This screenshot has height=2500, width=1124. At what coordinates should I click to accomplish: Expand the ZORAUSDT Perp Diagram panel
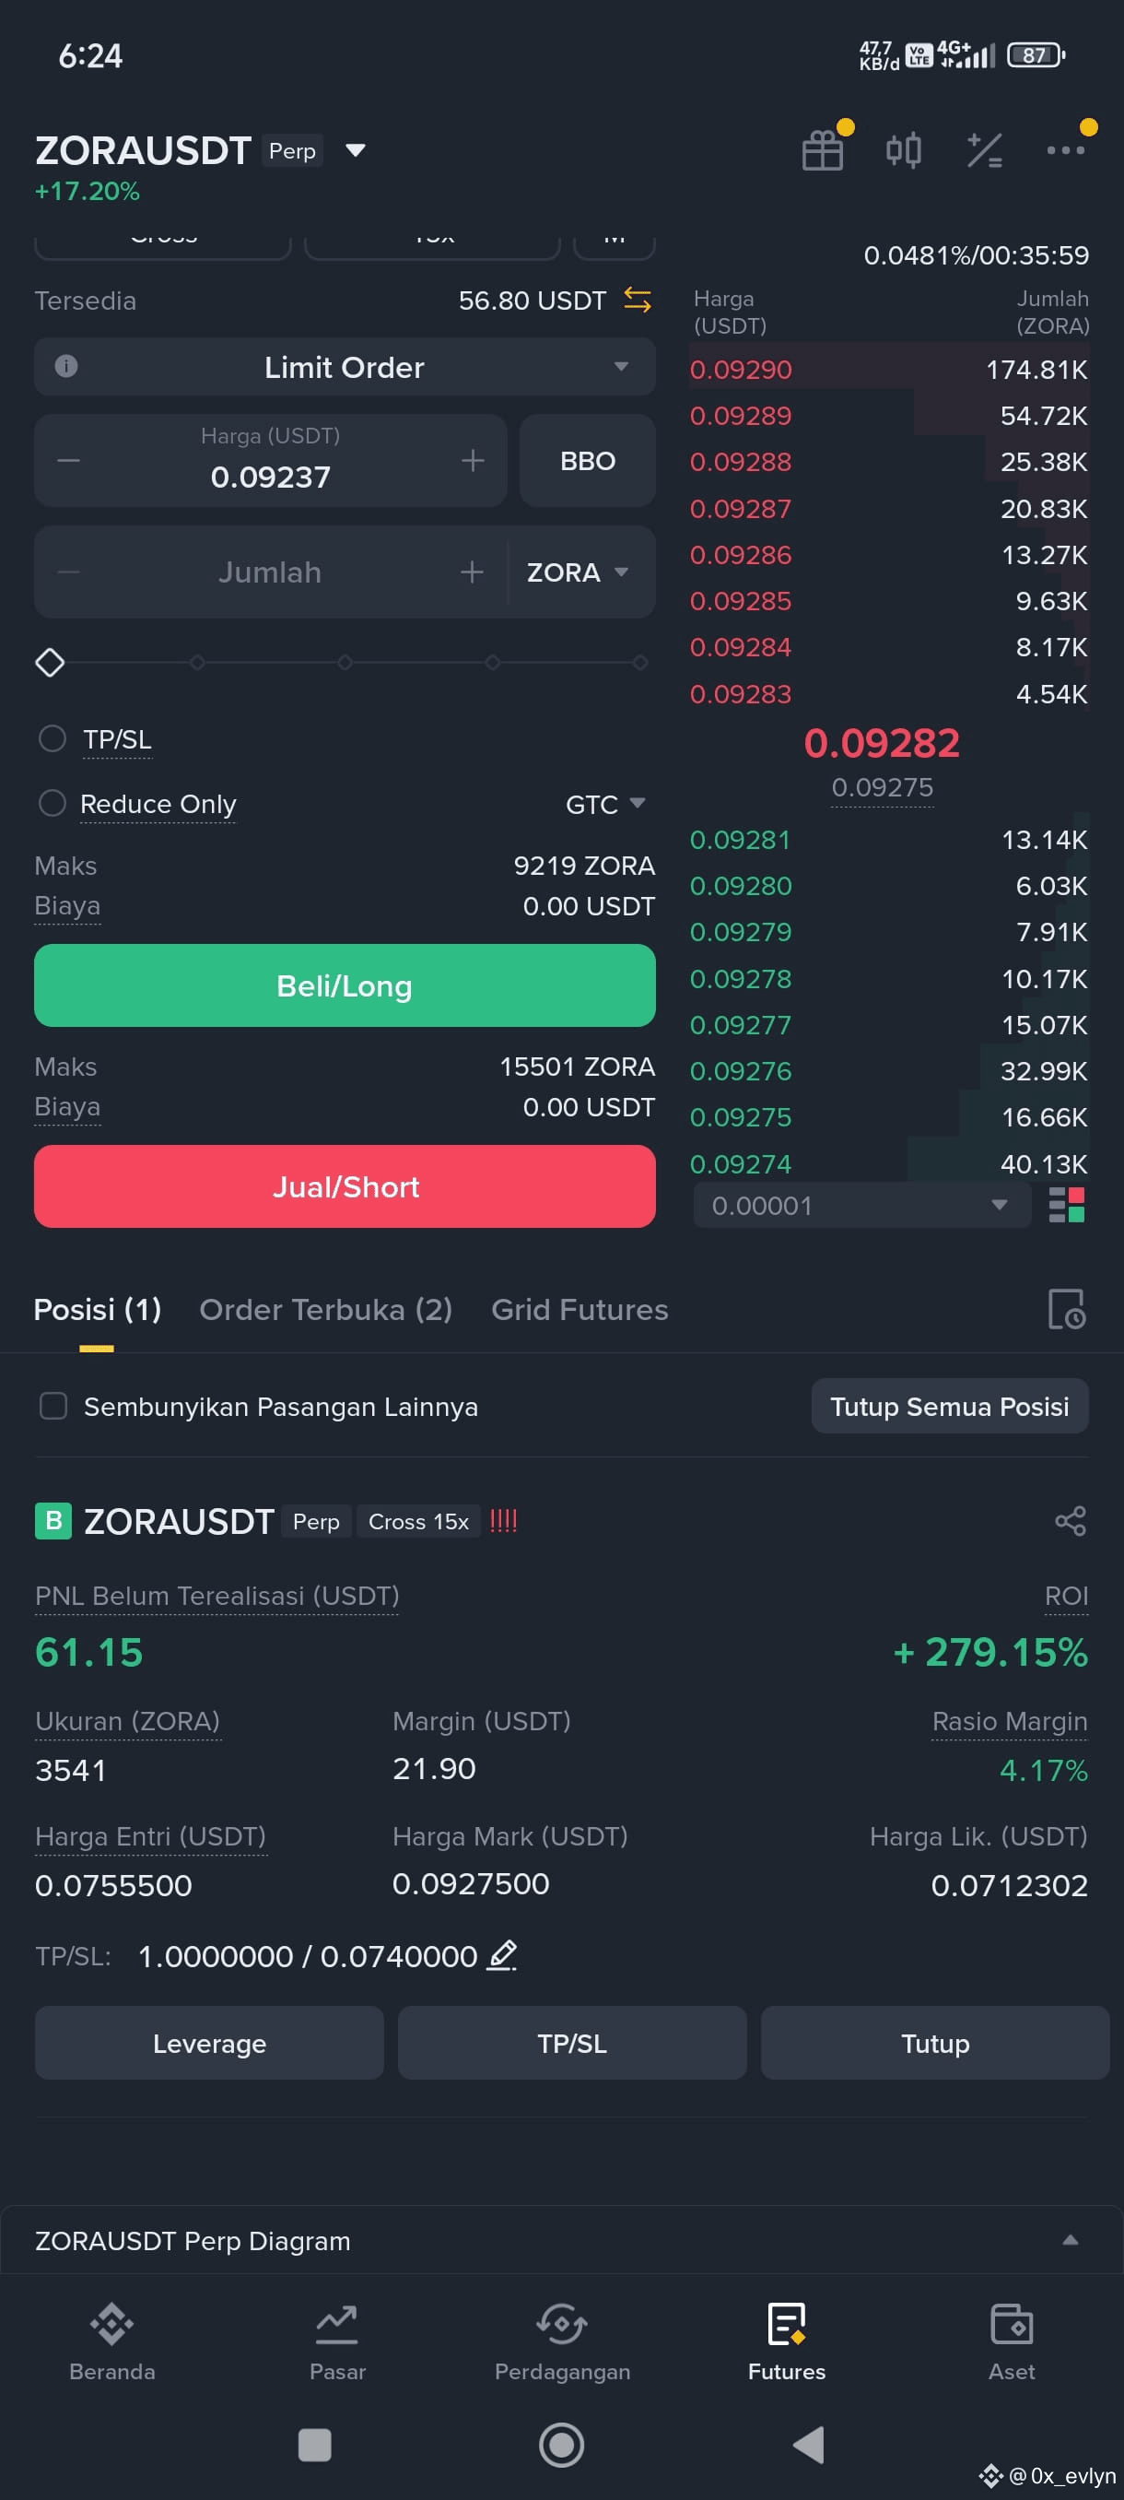tap(561, 2241)
